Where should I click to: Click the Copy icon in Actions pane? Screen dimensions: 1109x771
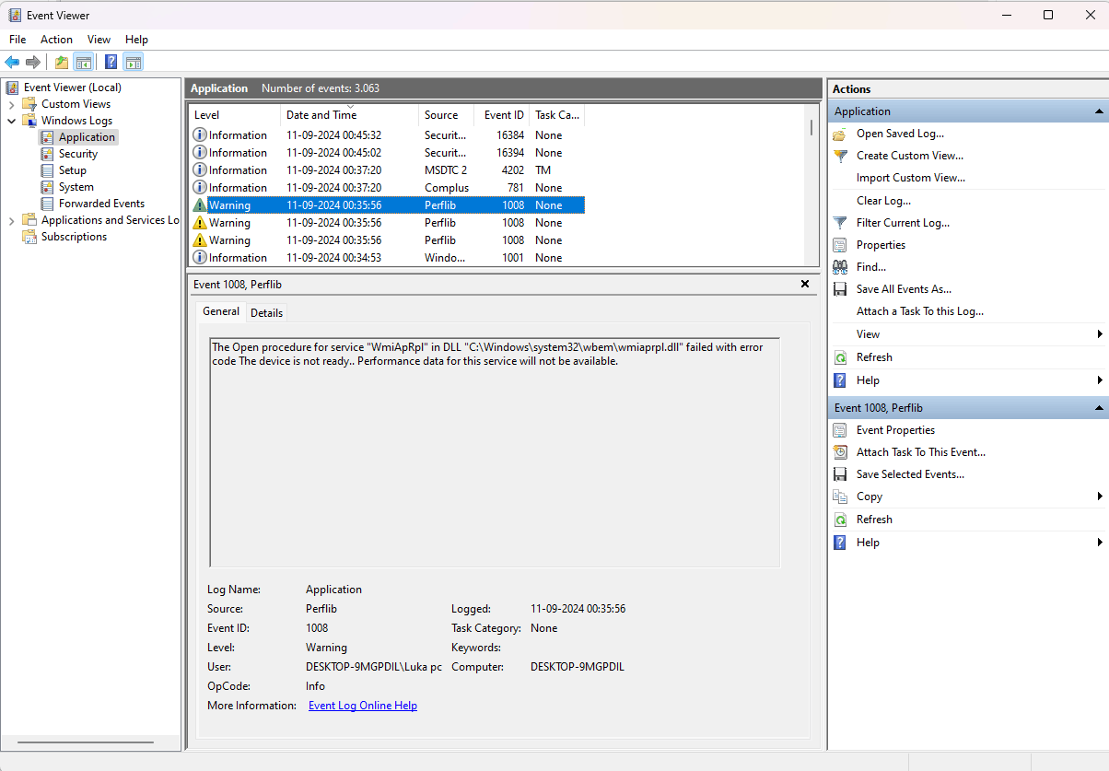coord(839,496)
